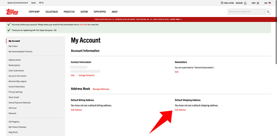
Task: Open TOPPS NOW menu
Action: pos(34,12)
